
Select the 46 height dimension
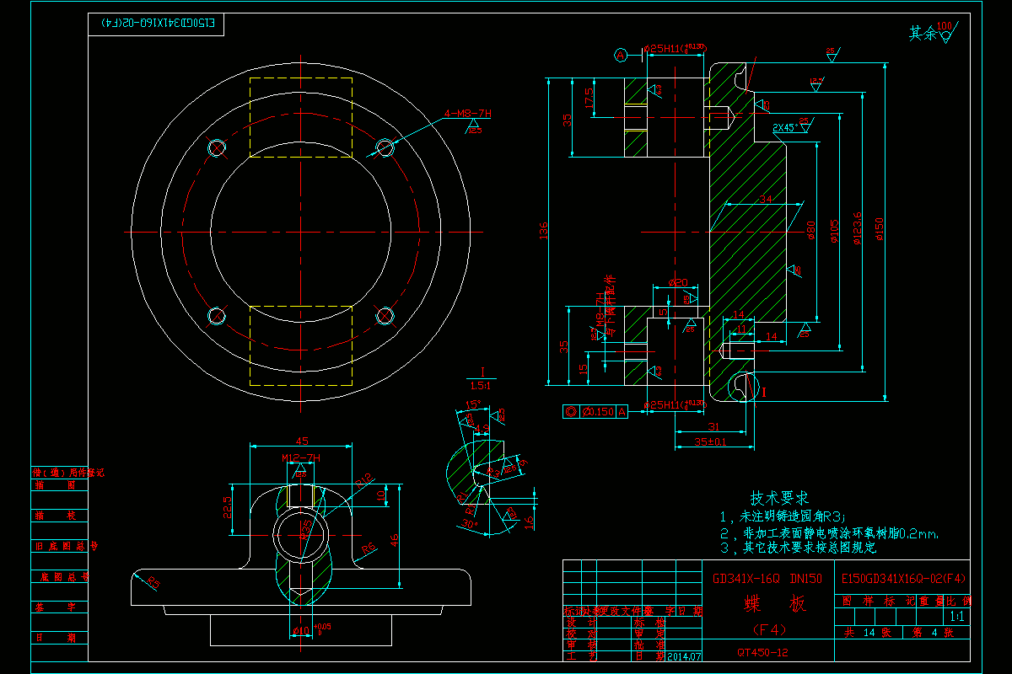click(x=393, y=540)
